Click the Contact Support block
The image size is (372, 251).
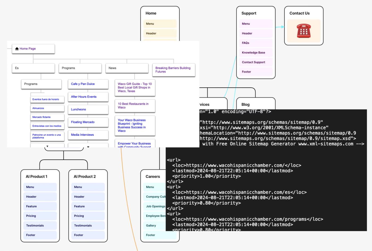256,62
